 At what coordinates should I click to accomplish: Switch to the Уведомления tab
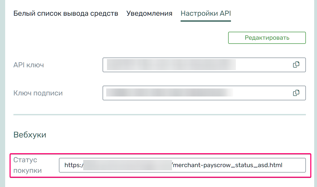[149, 13]
